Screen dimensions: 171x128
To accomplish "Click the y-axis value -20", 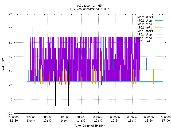I will tap(10, 114).
